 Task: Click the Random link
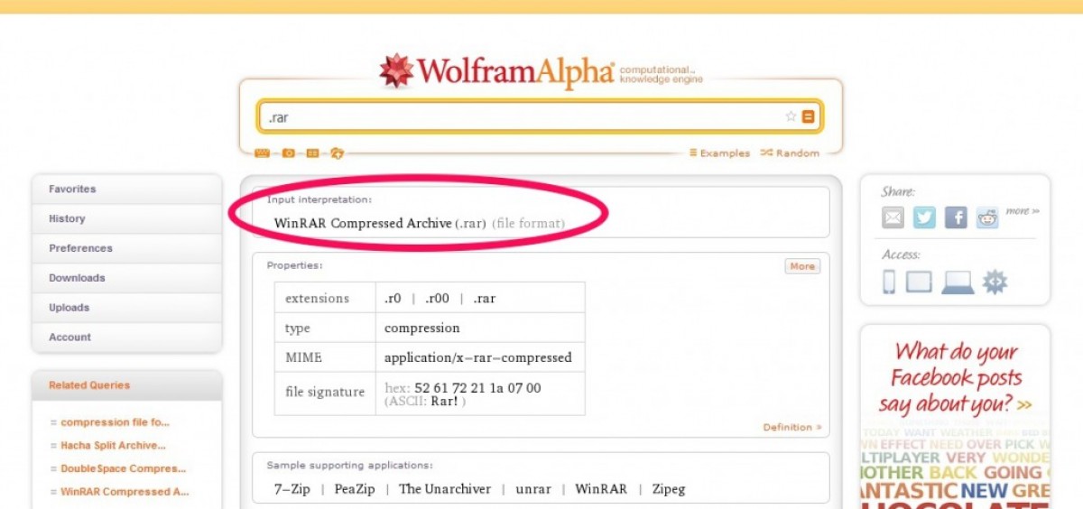pyautogui.click(x=790, y=153)
